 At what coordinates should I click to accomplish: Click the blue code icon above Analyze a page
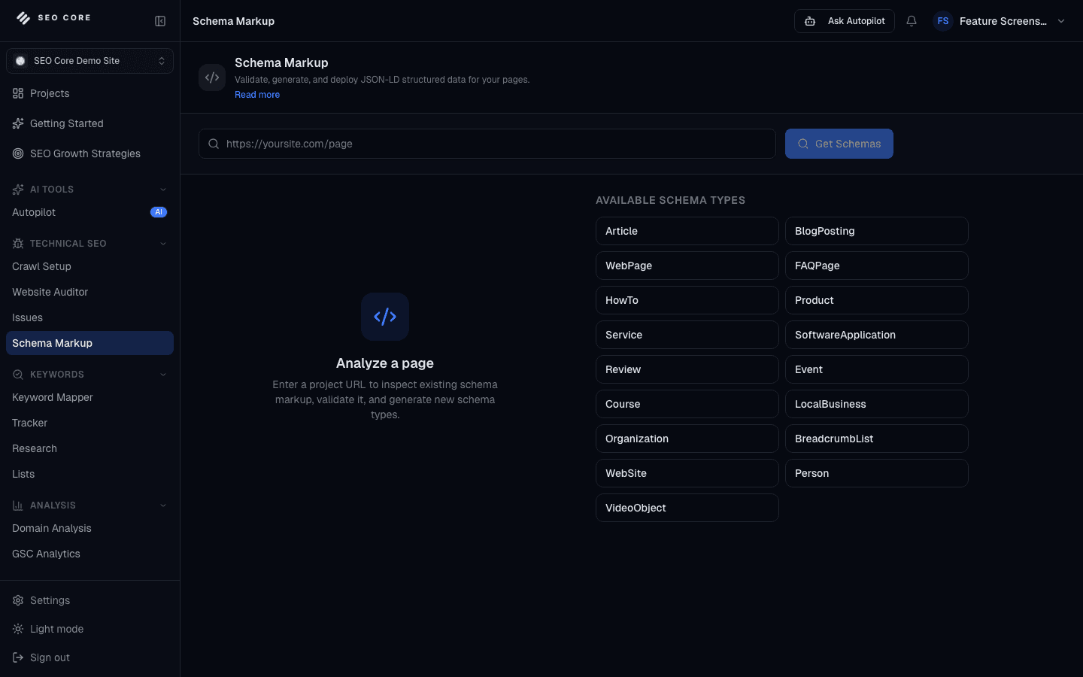(385, 317)
